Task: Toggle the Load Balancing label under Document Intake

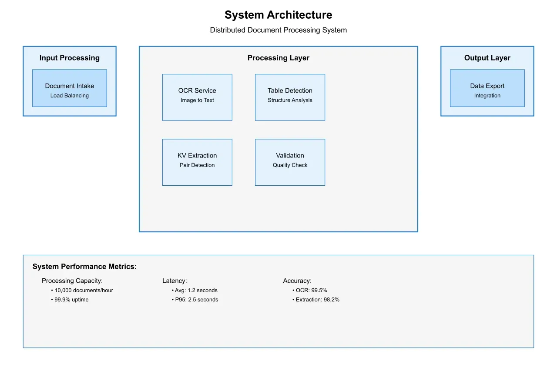Action: tap(70, 95)
